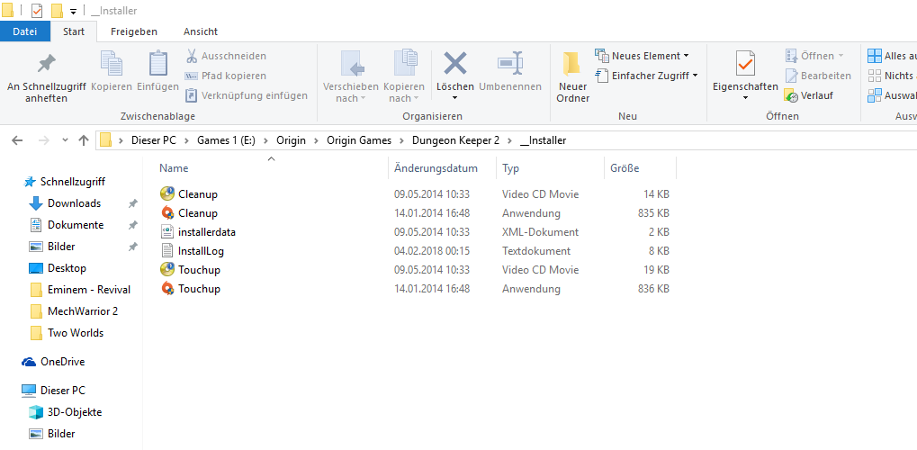
Task: Open the Einfacher Zugriff dropdown
Action: pos(646,76)
